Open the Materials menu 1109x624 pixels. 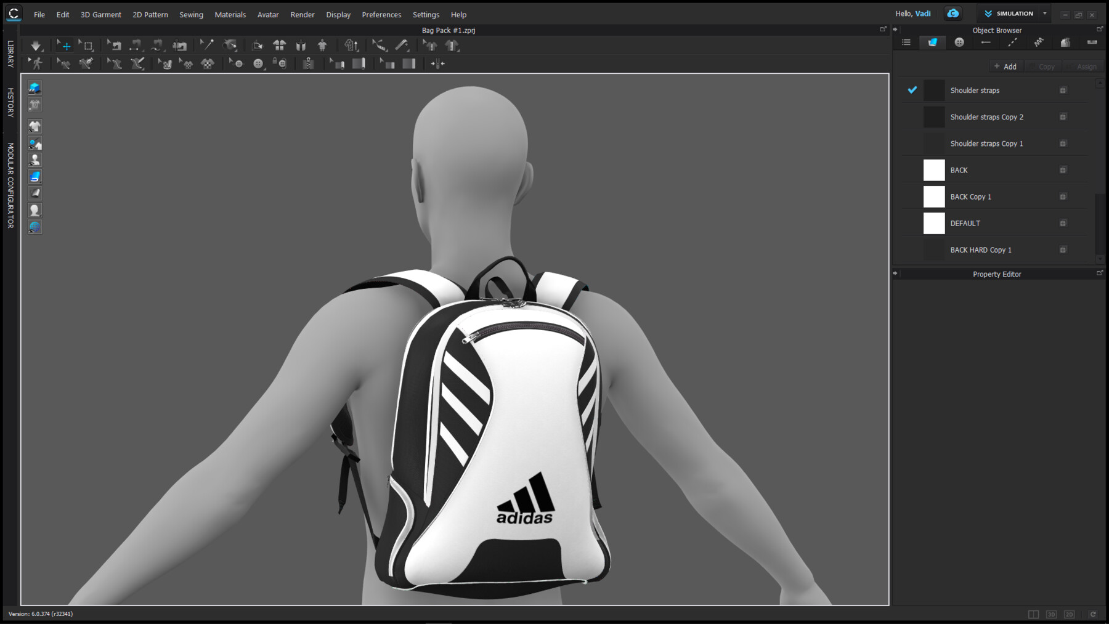[x=230, y=14]
